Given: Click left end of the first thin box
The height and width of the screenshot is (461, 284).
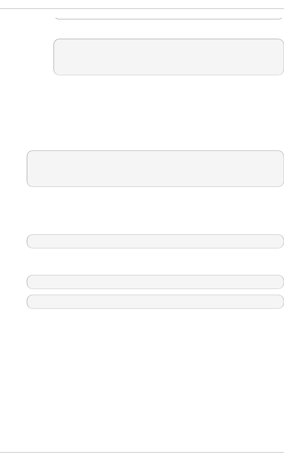Looking at the screenshot, I should click(31, 241).
